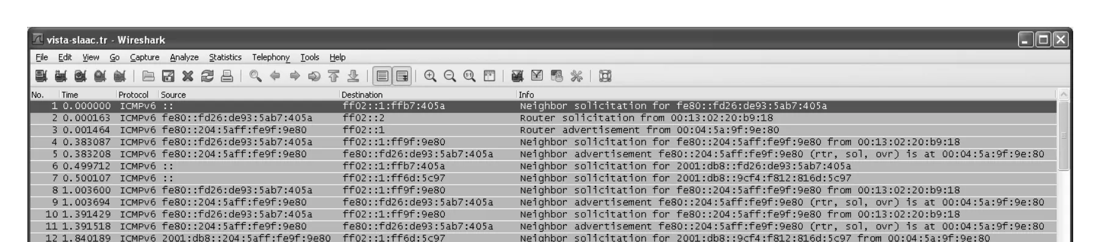
Task: Sort by the No. column header
Action: [45, 94]
